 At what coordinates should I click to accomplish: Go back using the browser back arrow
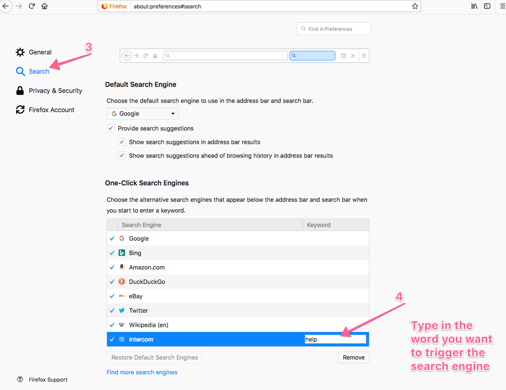click(x=5, y=6)
